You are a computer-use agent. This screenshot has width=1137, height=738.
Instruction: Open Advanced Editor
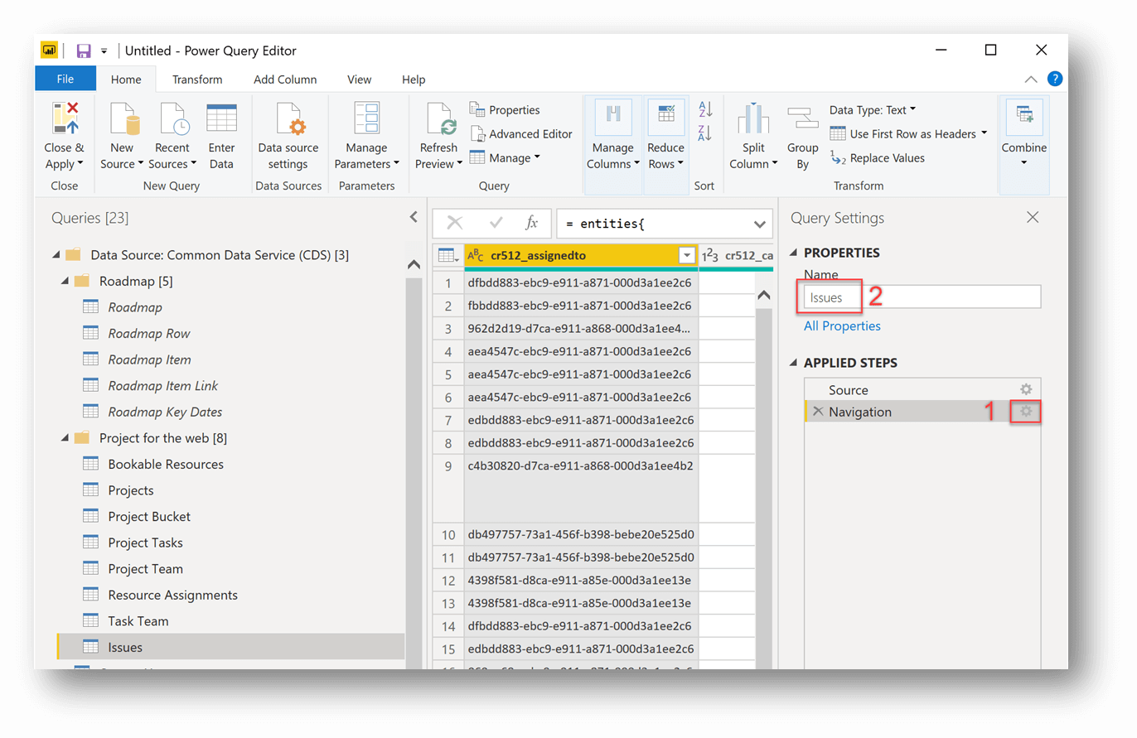(521, 133)
